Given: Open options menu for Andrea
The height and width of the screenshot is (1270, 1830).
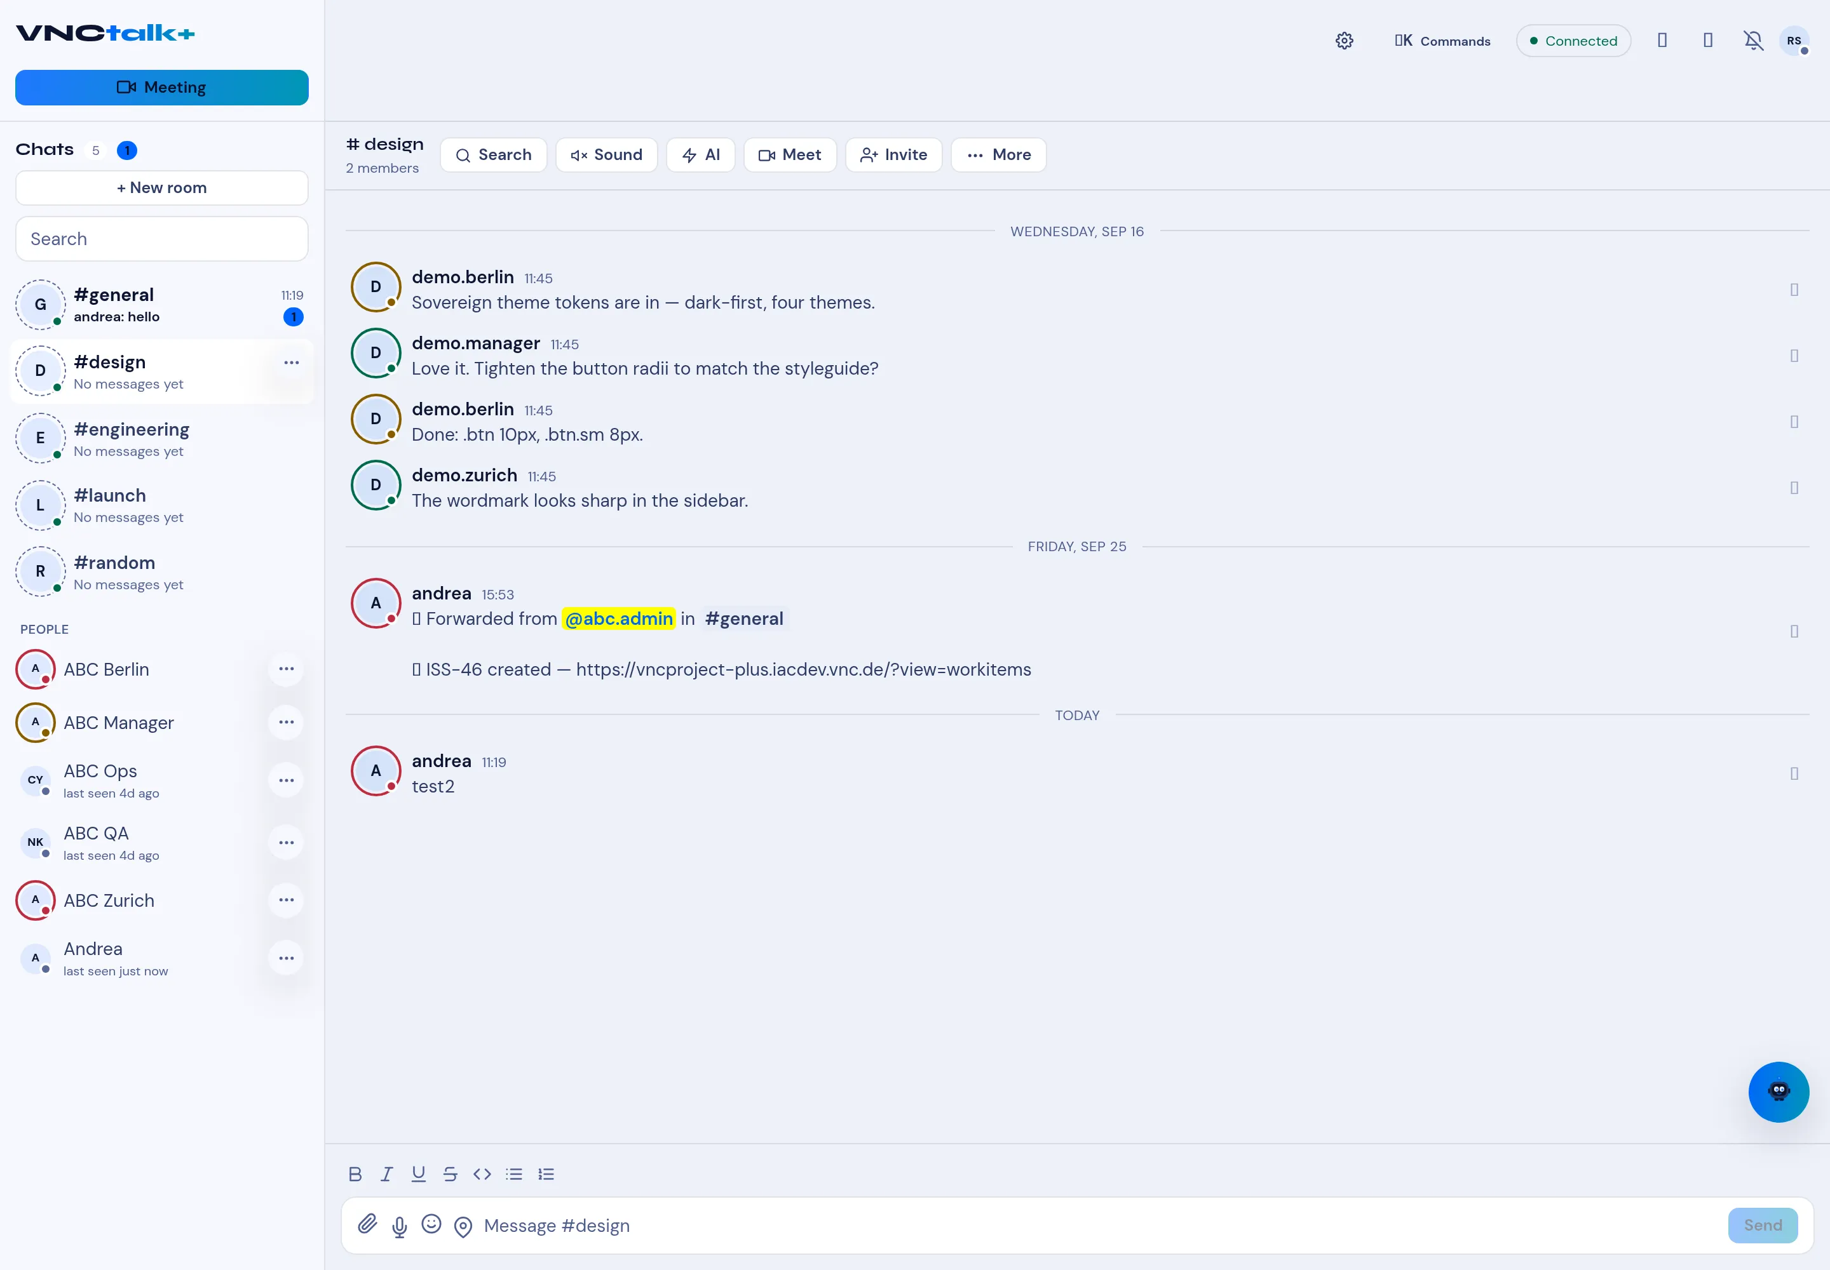Looking at the screenshot, I should tap(287, 958).
